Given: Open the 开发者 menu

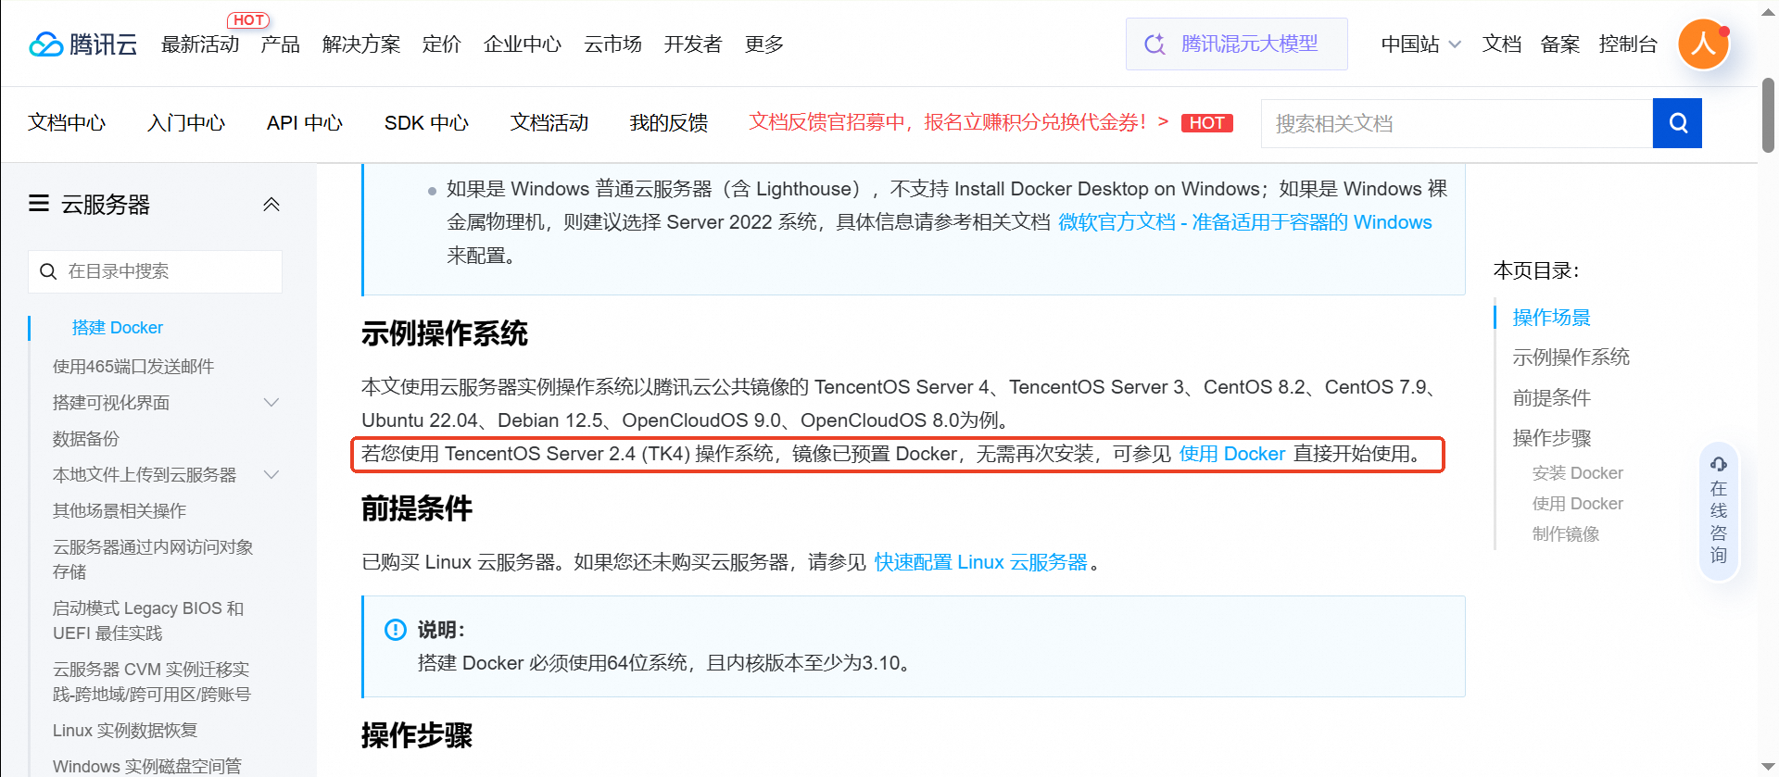Looking at the screenshot, I should tap(693, 44).
